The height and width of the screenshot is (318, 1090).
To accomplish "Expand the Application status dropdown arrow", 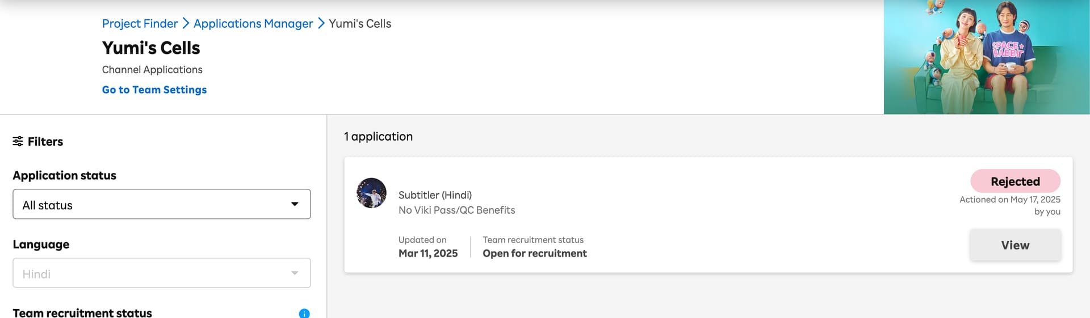I will [295, 204].
